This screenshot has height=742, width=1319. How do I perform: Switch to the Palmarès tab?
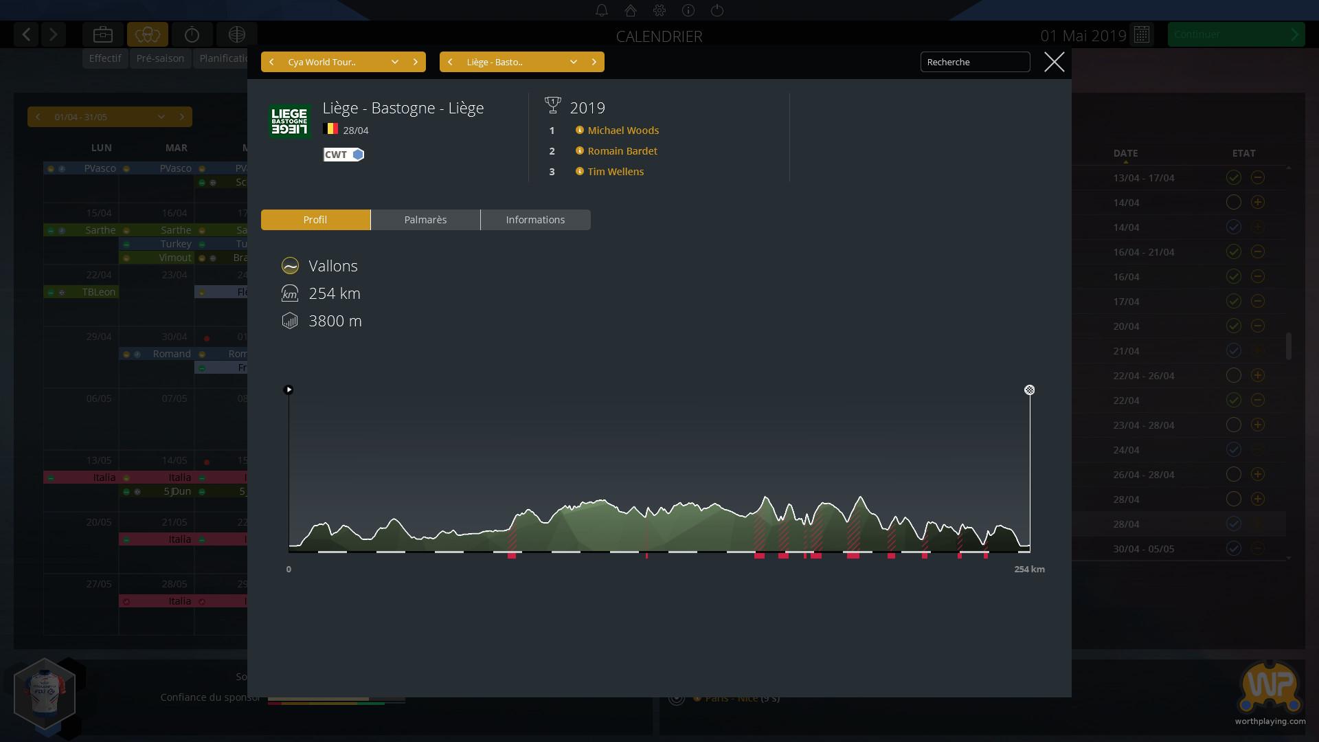coord(425,220)
